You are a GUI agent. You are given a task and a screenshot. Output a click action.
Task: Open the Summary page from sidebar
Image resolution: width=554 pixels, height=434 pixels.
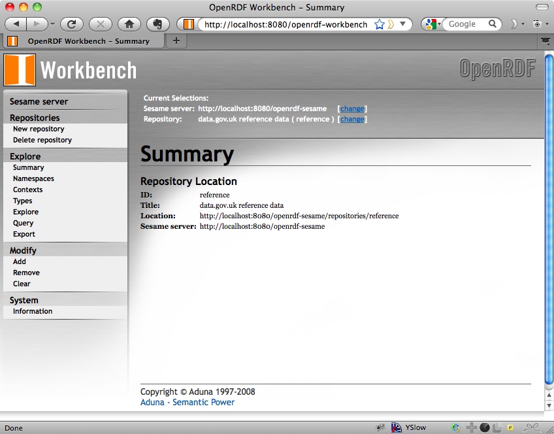click(28, 167)
